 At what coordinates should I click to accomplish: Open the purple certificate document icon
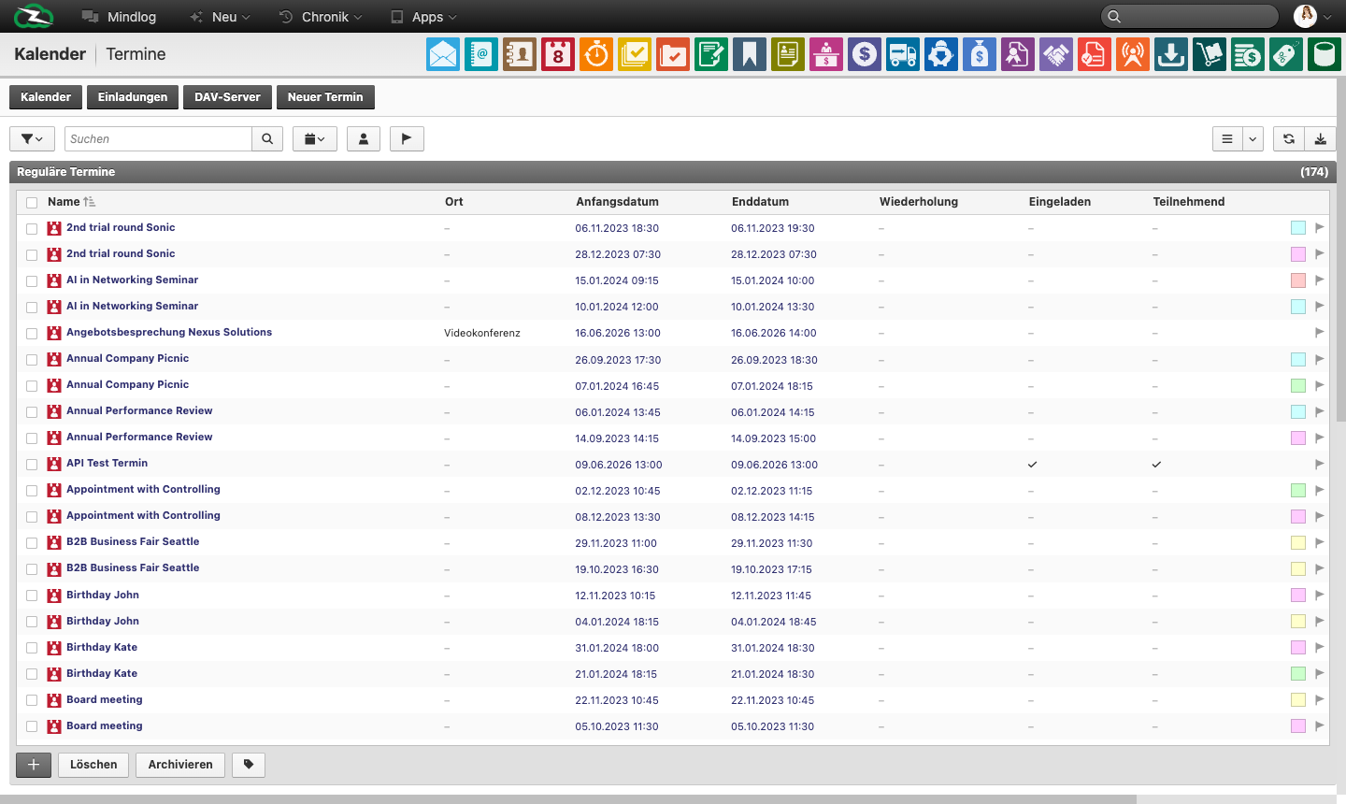coord(1018,54)
